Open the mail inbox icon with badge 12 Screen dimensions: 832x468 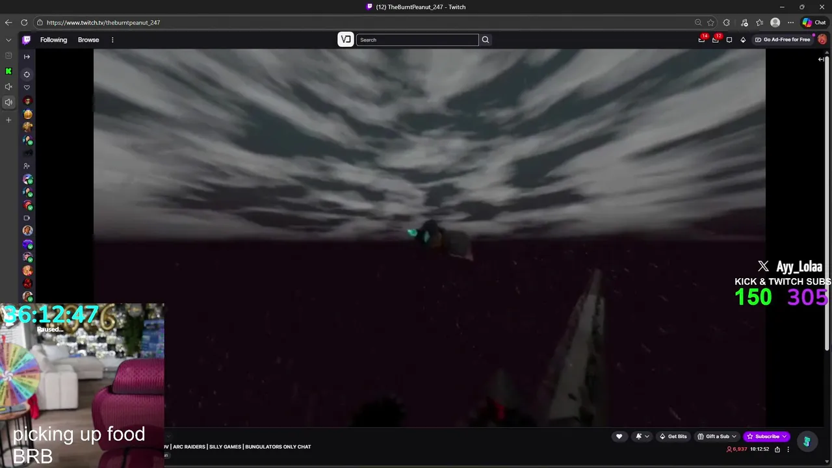(716, 39)
